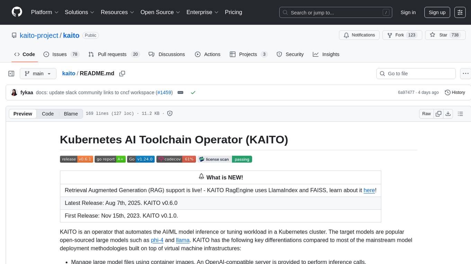471x264 pixels.
Task: Open the file security shield info
Action: point(170,113)
